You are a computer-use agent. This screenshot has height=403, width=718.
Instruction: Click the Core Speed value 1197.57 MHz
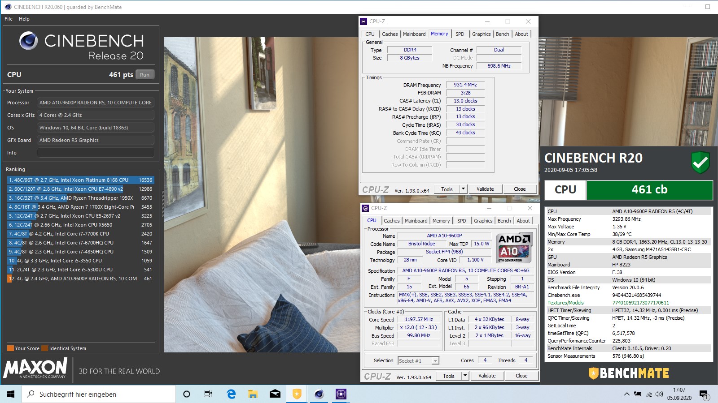pos(419,319)
